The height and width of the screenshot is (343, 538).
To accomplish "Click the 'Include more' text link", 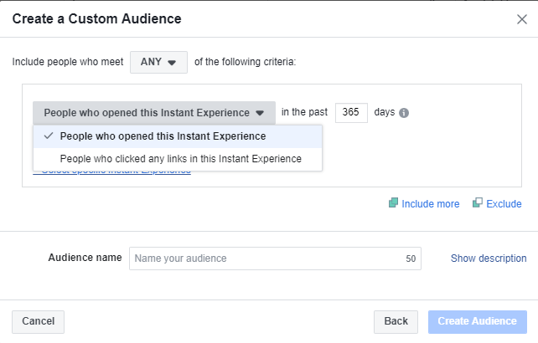I will (431, 204).
